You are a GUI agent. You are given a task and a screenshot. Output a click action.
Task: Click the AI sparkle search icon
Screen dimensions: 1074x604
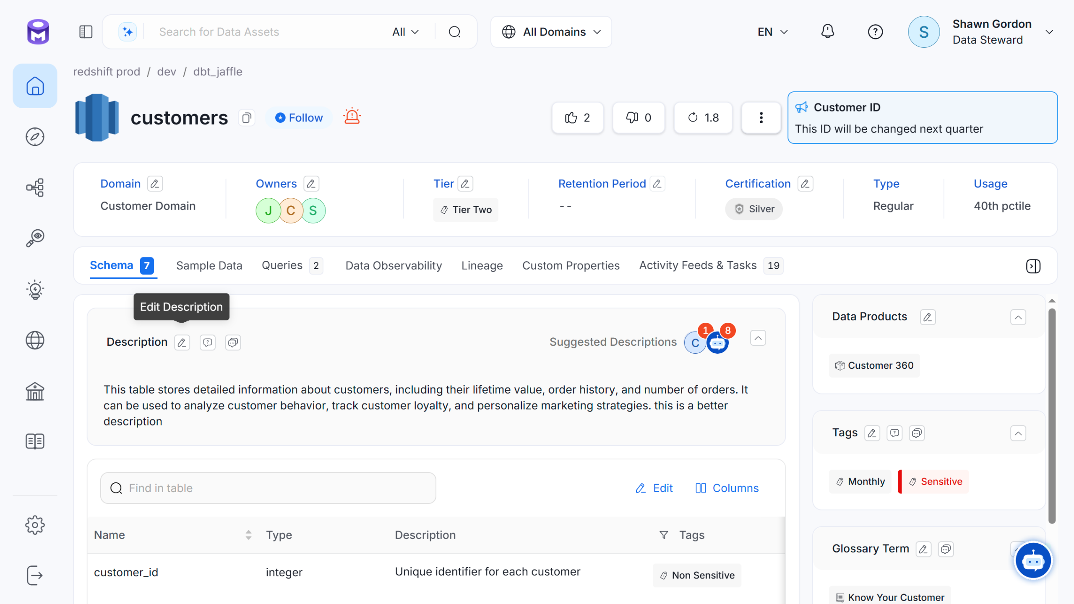tap(128, 32)
